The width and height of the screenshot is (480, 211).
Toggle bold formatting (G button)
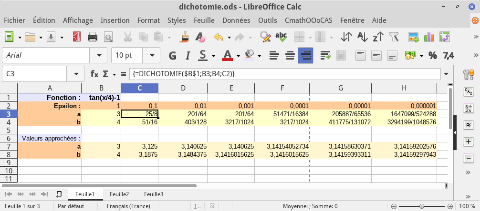(x=173, y=55)
